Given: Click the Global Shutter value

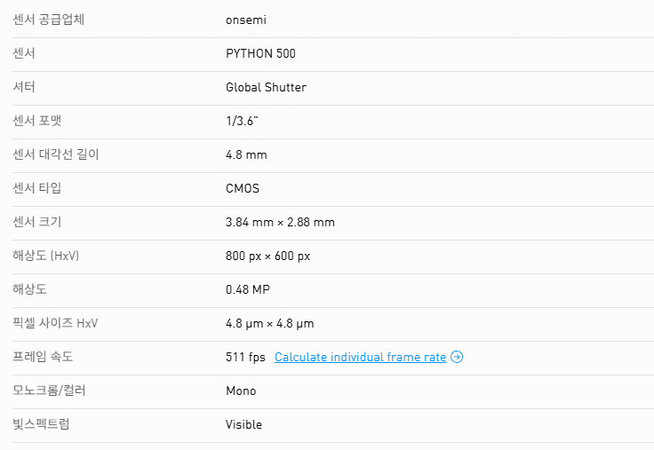Looking at the screenshot, I should point(266,87).
